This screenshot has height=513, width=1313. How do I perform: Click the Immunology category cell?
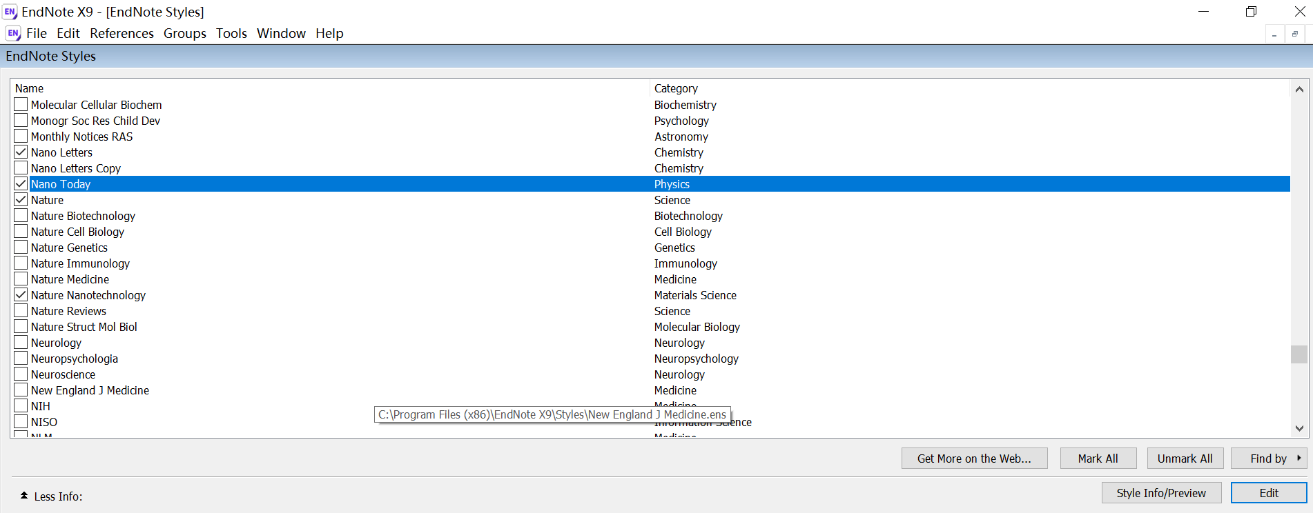pos(685,263)
